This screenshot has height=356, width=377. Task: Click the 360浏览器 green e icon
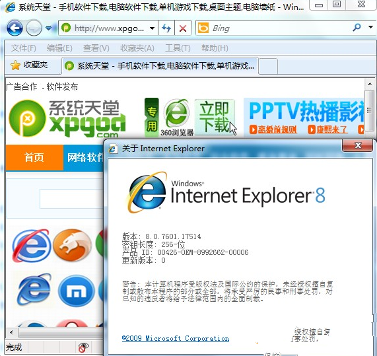coord(176,113)
